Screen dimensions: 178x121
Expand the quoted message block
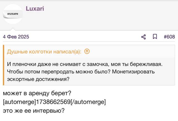pos(90,65)
